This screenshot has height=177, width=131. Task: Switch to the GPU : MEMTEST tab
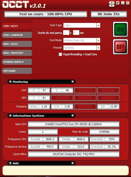(17, 53)
